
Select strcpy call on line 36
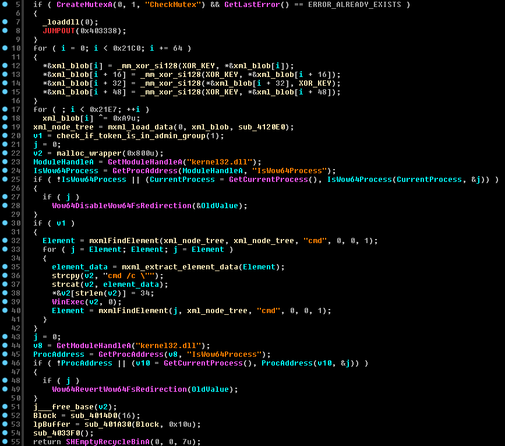coord(66,276)
